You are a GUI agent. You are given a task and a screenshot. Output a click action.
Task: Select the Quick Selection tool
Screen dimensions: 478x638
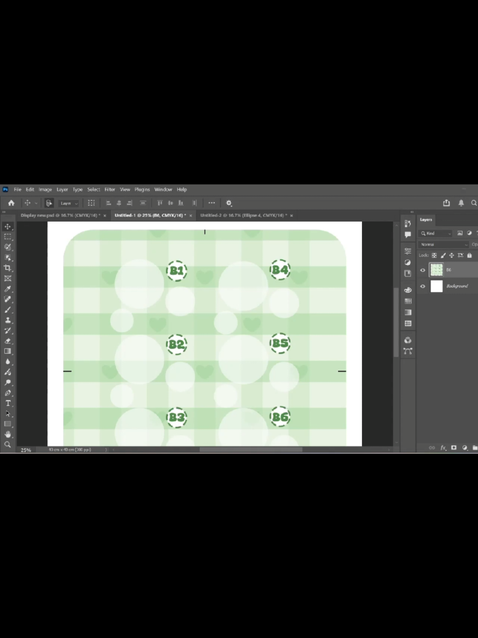[7, 248]
